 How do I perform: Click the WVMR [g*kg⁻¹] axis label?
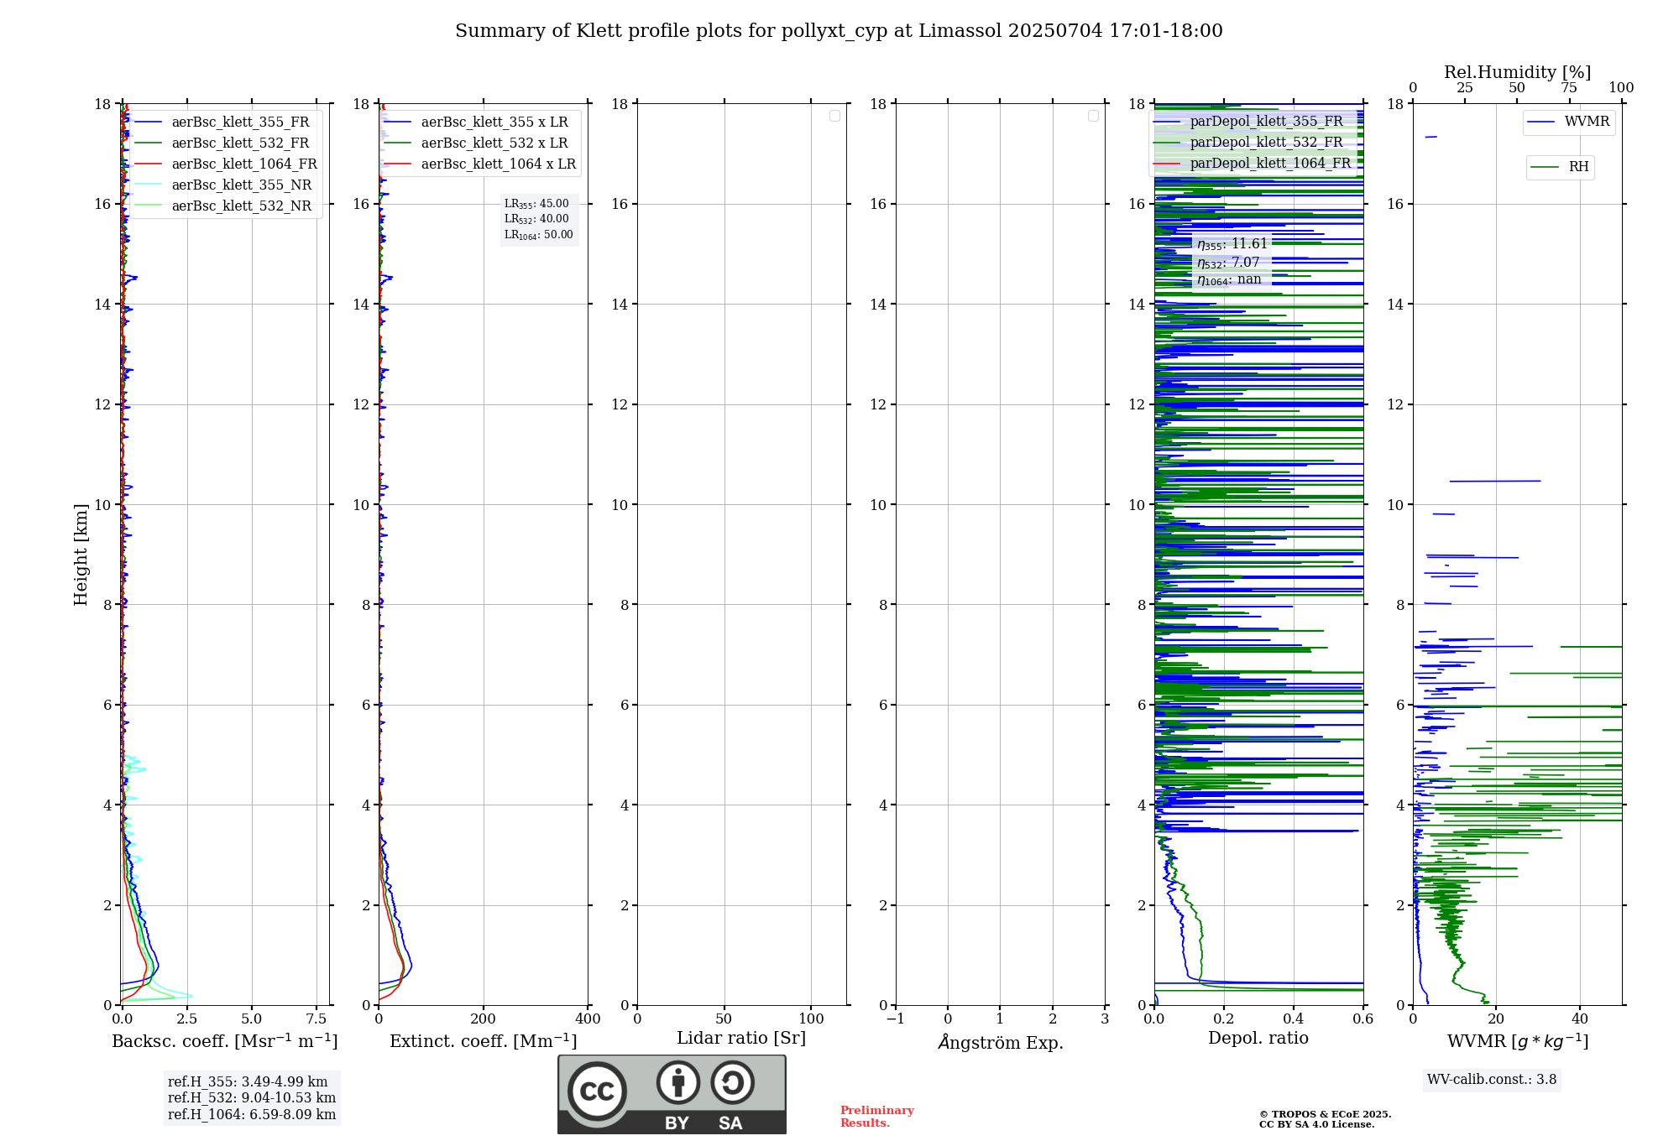[1518, 1041]
